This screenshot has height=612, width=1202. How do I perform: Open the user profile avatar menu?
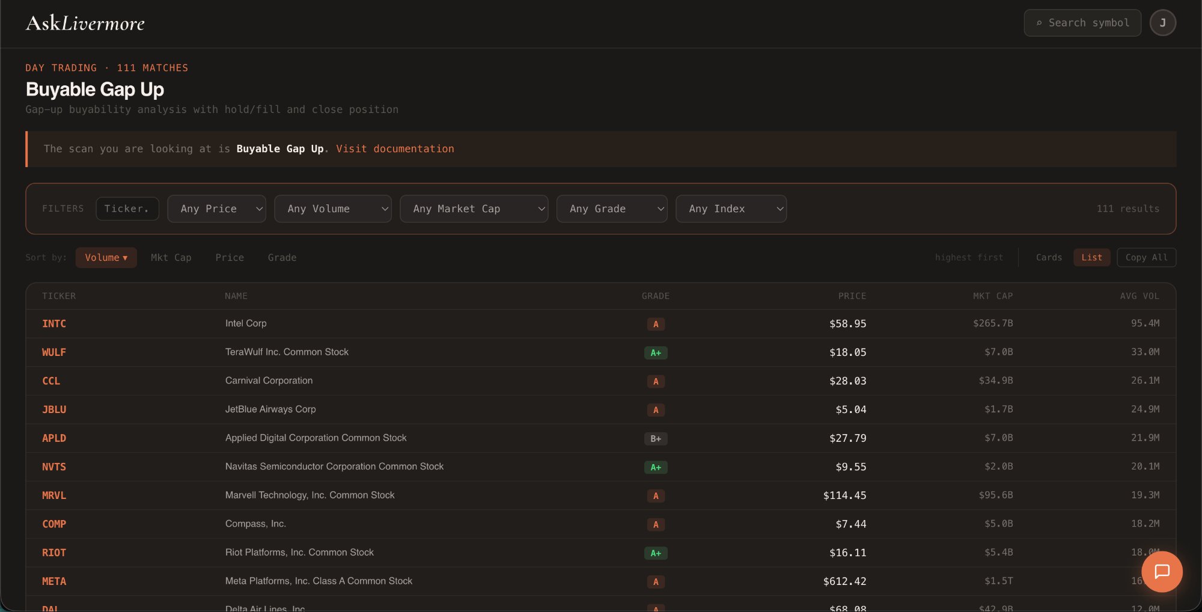pyautogui.click(x=1162, y=22)
